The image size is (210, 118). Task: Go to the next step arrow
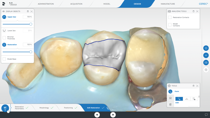click(x=113, y=115)
